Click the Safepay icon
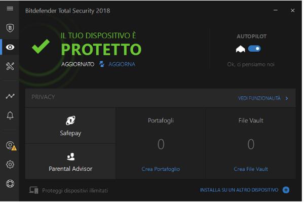Screen dimensions: 304x203 (70, 120)
